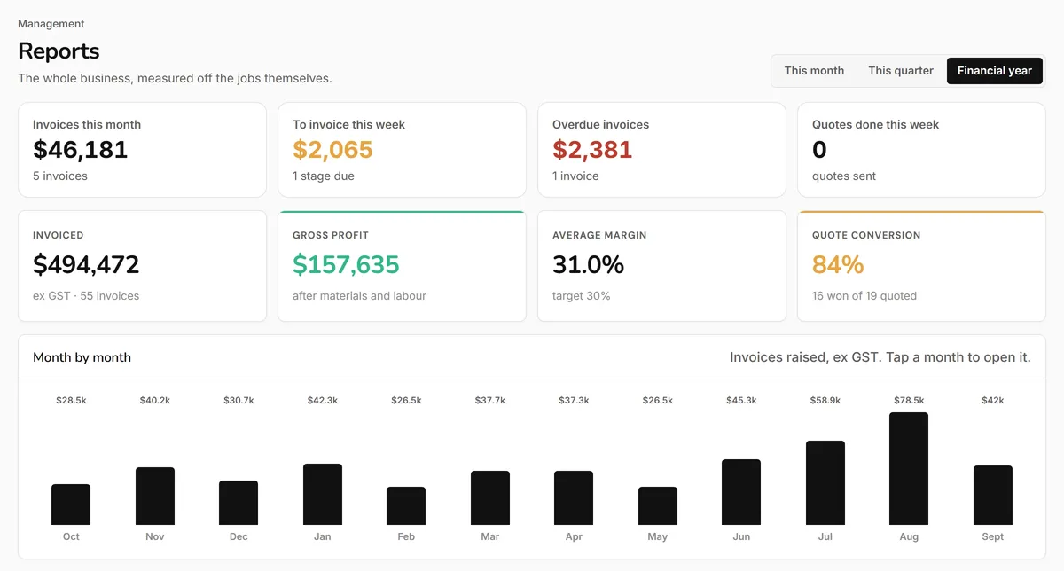Image resolution: width=1064 pixels, height=571 pixels.
Task: Click the '5 invoices' text
Action: pos(60,176)
